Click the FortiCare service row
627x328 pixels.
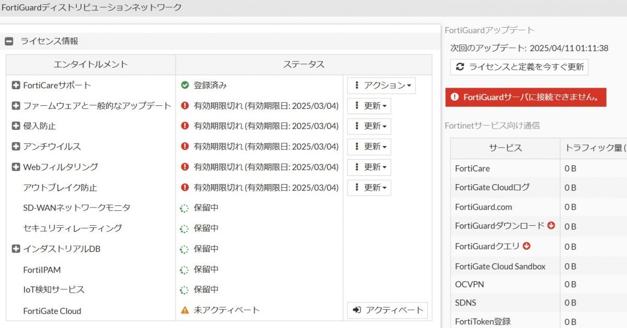539,168
